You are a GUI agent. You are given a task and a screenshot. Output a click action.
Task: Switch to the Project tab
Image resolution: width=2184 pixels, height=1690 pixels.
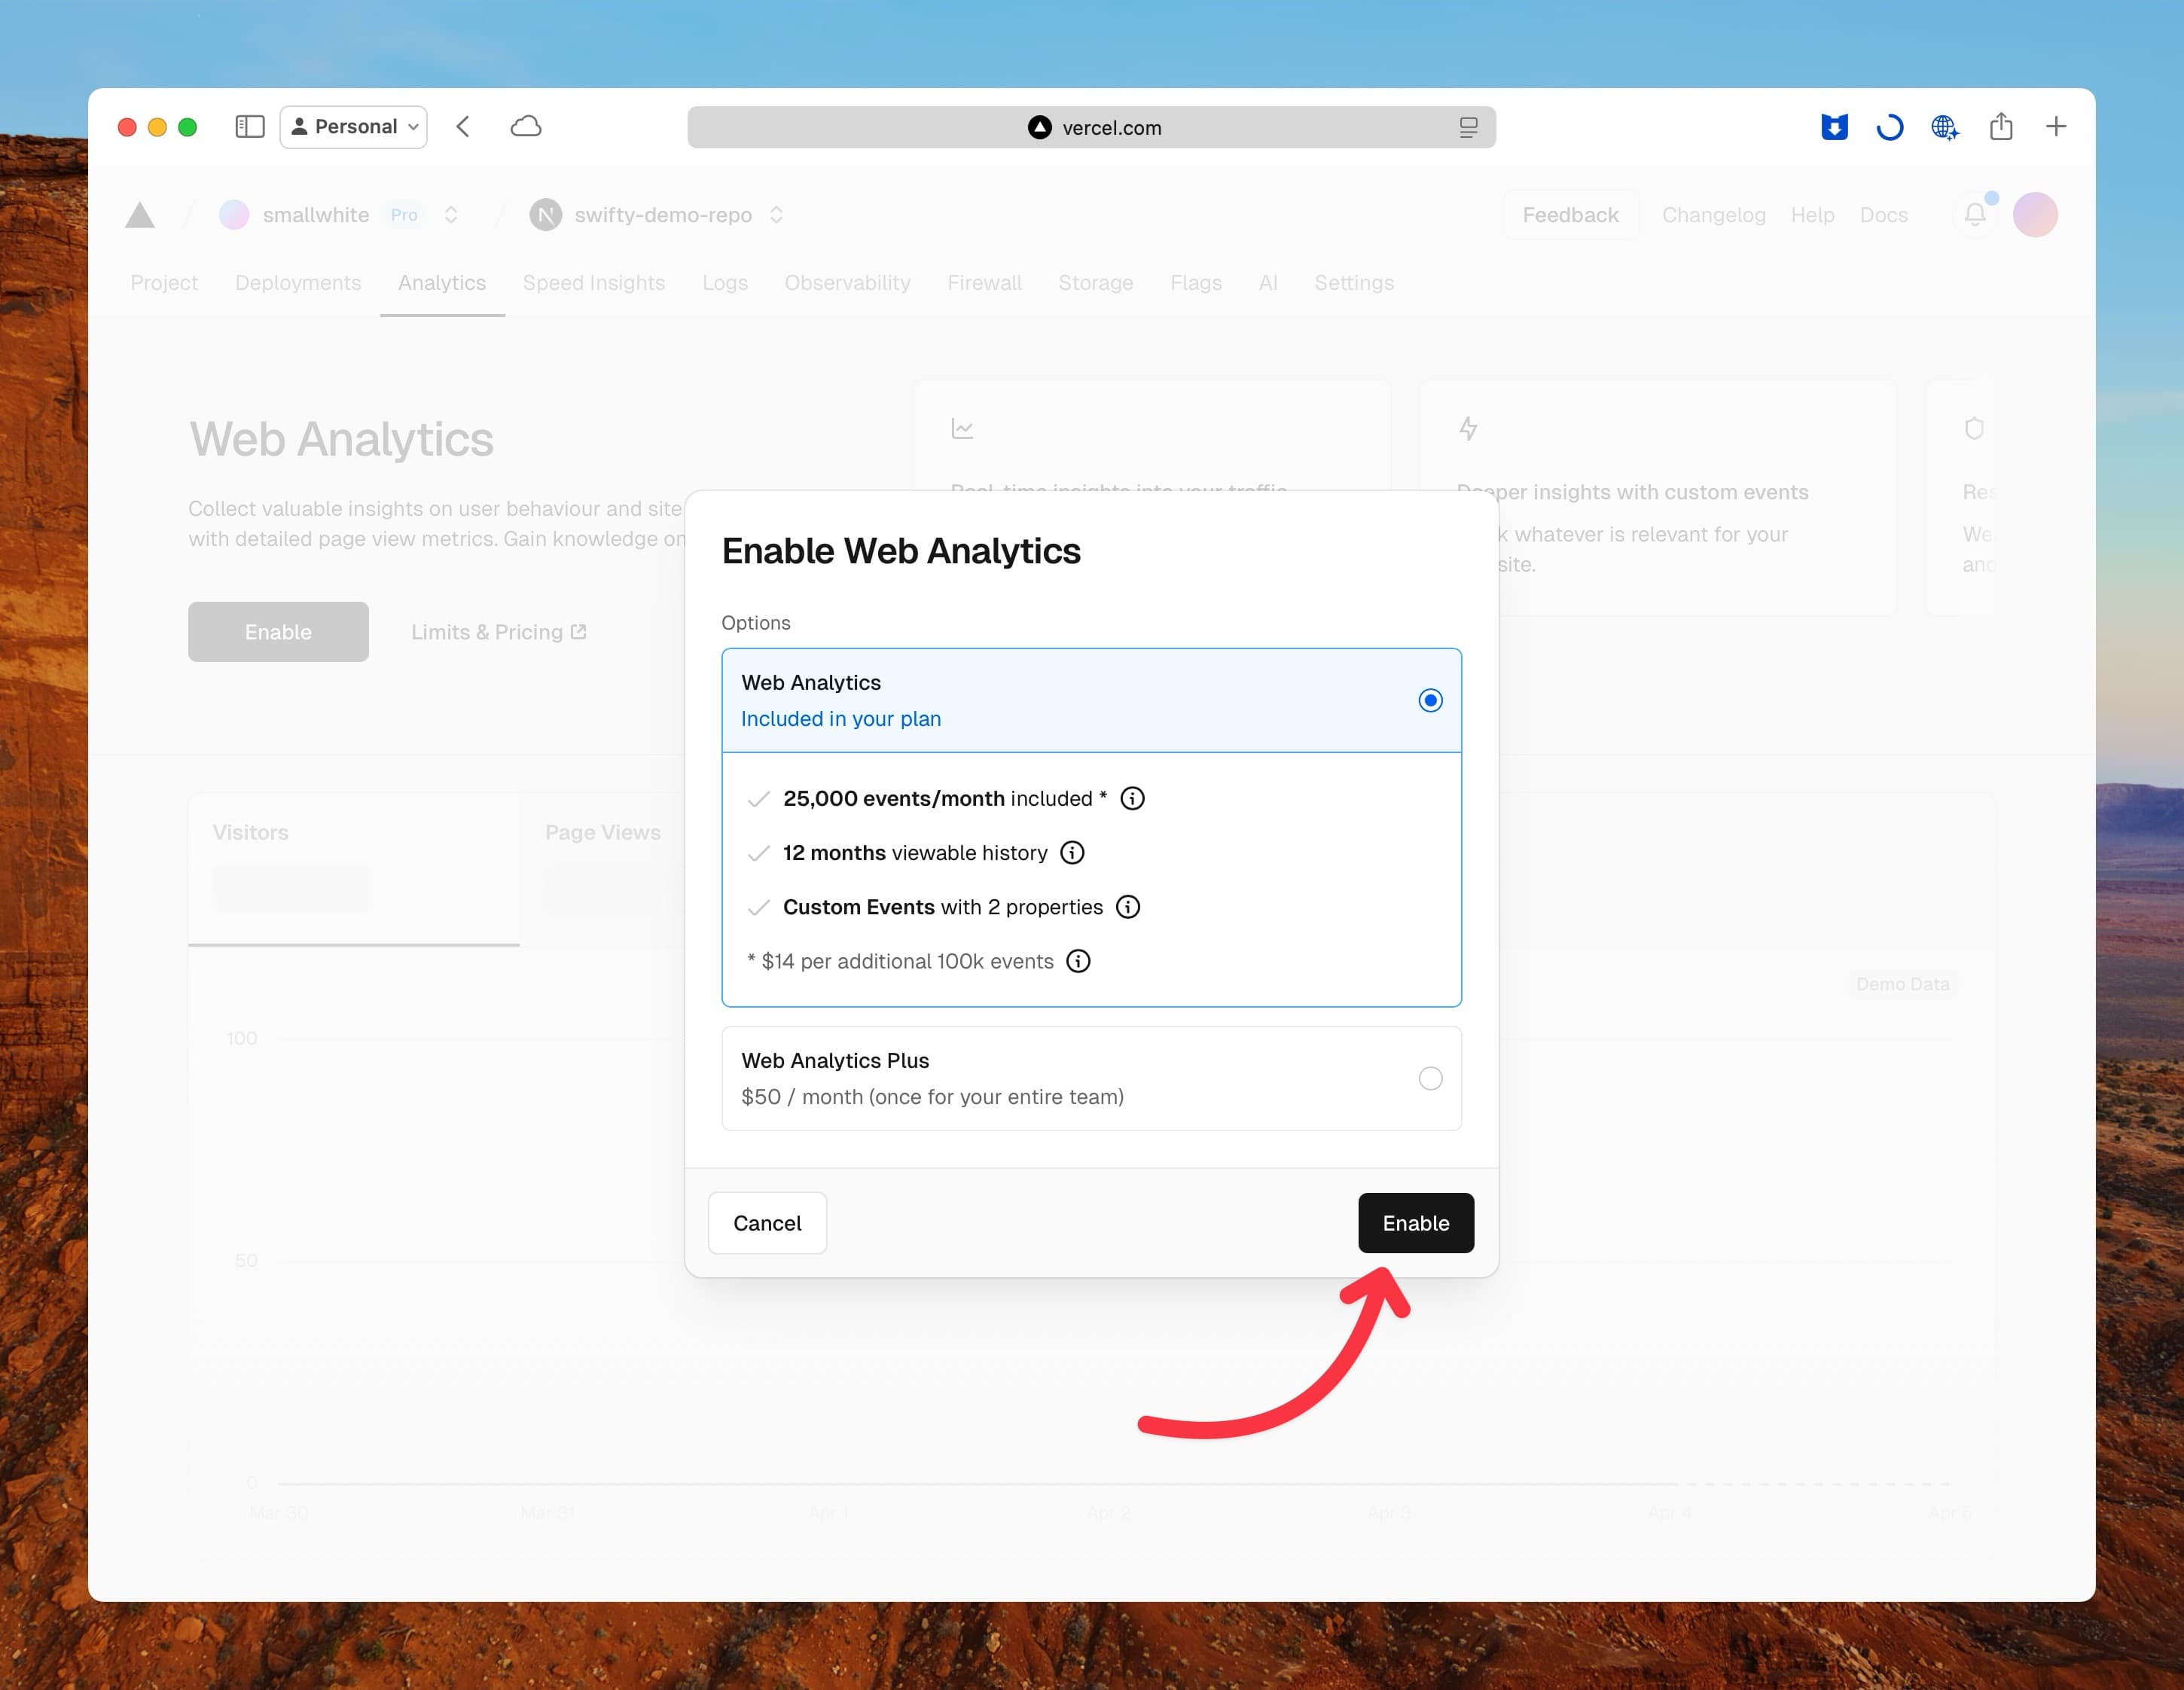pyautogui.click(x=164, y=283)
